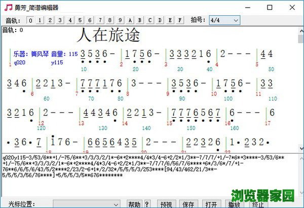Pick track C from the track buttons

(x=150, y=20)
